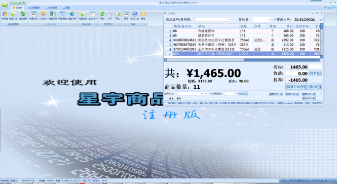Click the green 刷新 refresh icon
337x184 pixels.
click(x=102, y=14)
